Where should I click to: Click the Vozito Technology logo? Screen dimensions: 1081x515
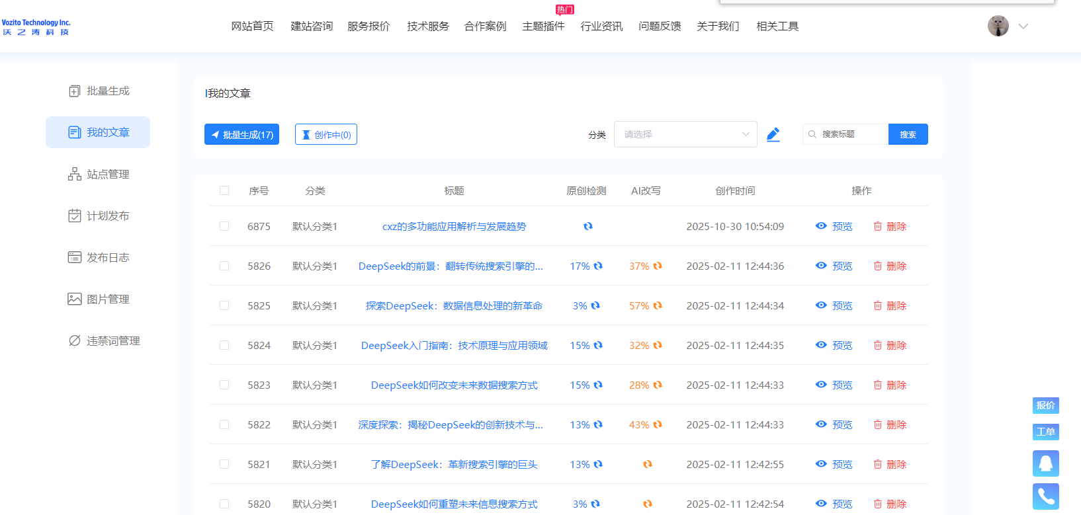[36, 27]
